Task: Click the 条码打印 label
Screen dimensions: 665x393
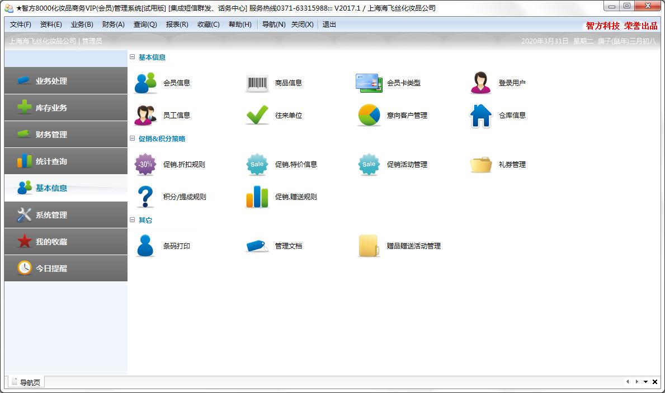Action: (177, 246)
